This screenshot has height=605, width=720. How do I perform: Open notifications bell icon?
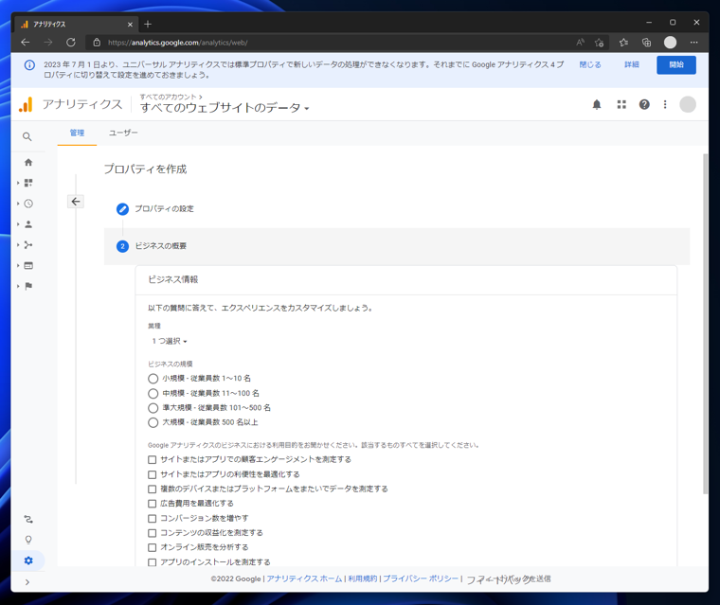[597, 105]
